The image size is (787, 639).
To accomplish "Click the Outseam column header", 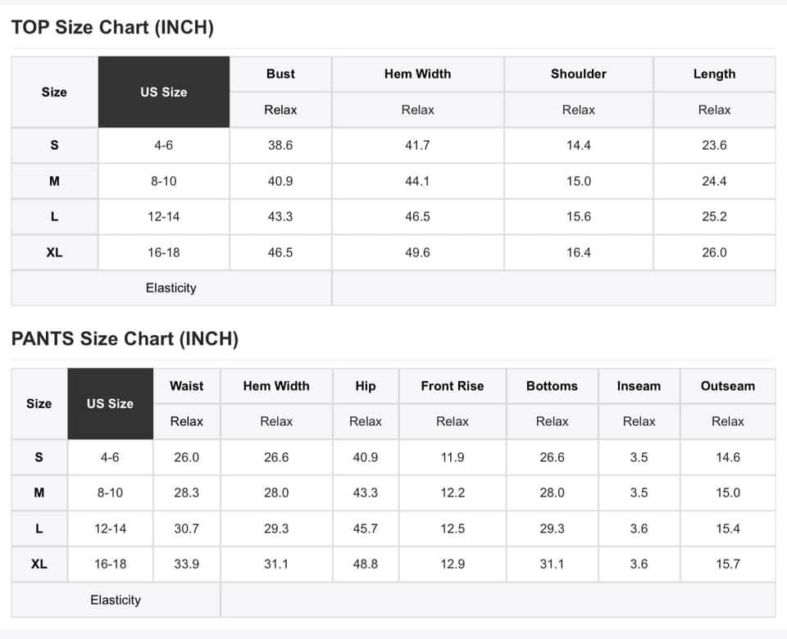I will coord(728,386).
